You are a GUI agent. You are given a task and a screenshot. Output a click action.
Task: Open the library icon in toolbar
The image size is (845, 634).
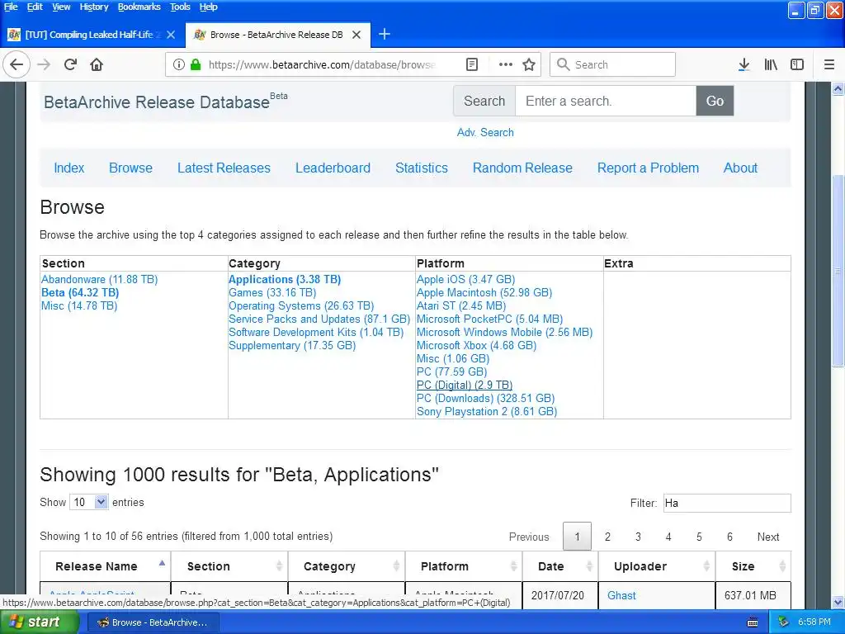click(771, 64)
